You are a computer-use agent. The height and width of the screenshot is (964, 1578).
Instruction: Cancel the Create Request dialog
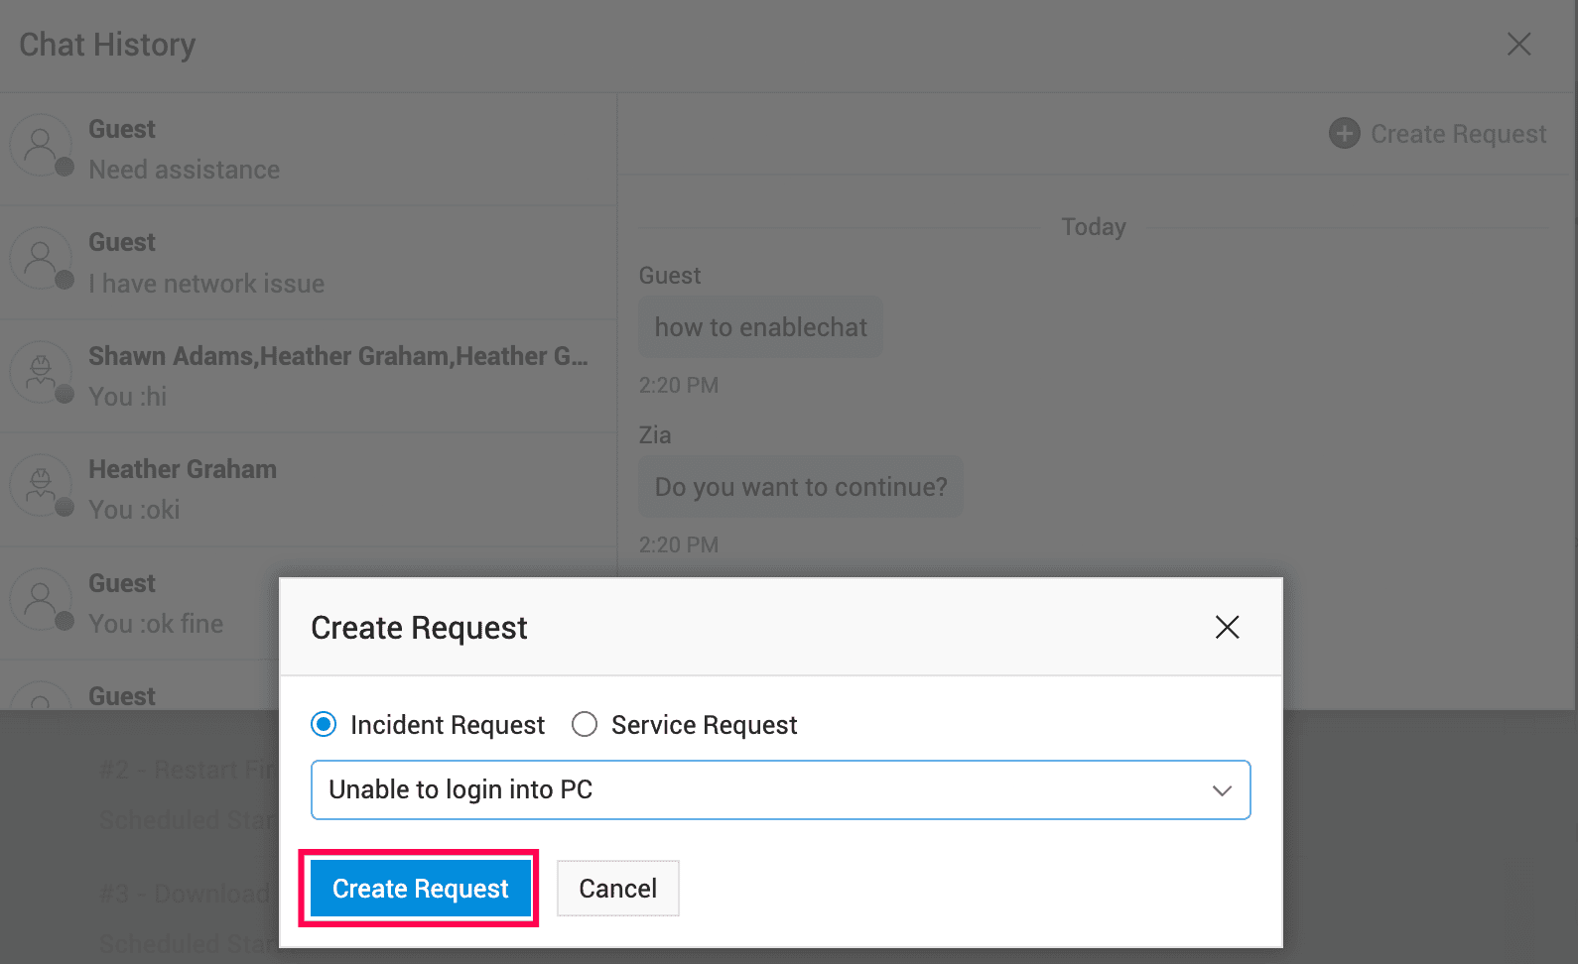click(617, 889)
